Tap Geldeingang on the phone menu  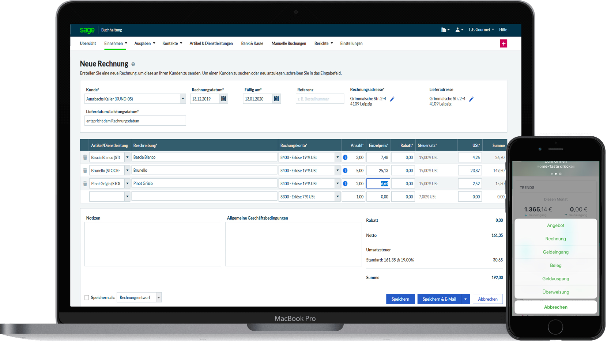[x=555, y=252]
